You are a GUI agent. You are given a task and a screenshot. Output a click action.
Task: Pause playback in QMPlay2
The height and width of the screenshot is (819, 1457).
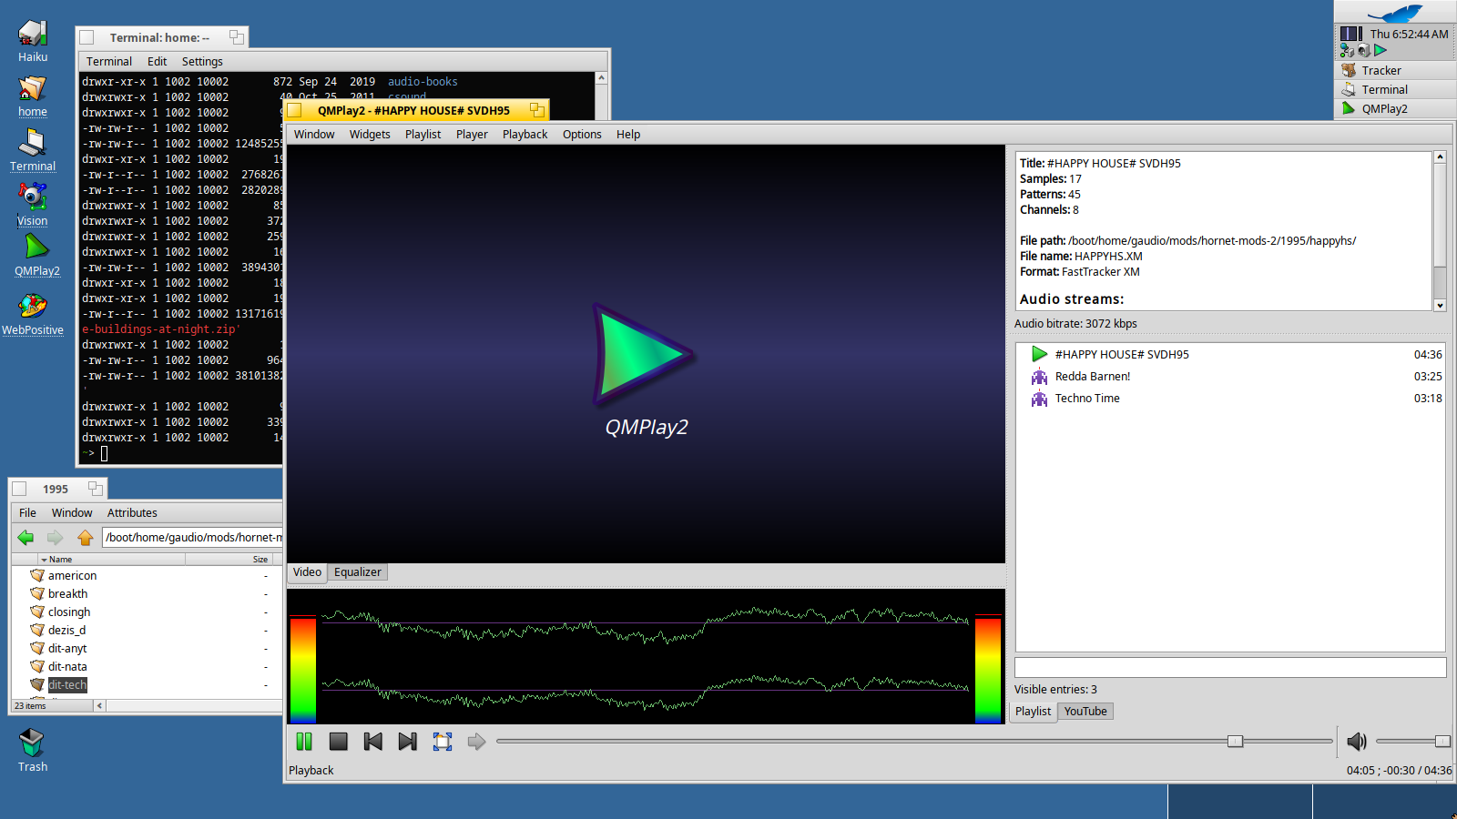click(304, 742)
